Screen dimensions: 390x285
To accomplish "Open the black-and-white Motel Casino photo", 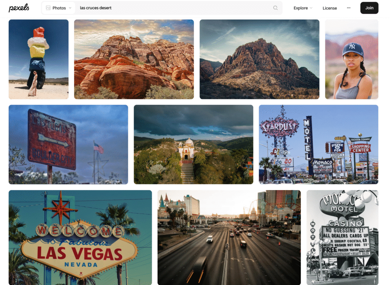I will point(342,237).
